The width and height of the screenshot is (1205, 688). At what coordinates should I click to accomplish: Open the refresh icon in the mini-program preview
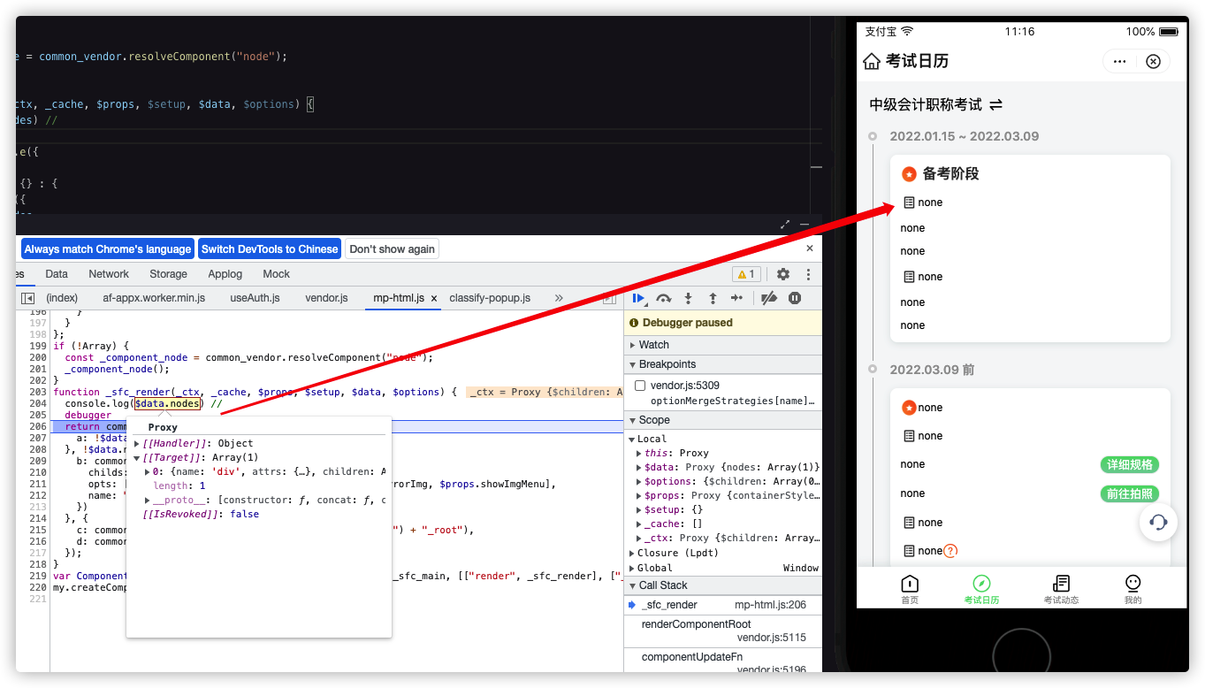point(1158,523)
